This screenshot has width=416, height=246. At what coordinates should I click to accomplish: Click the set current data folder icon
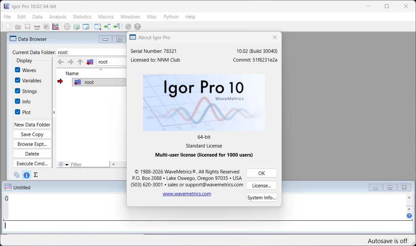point(90,62)
